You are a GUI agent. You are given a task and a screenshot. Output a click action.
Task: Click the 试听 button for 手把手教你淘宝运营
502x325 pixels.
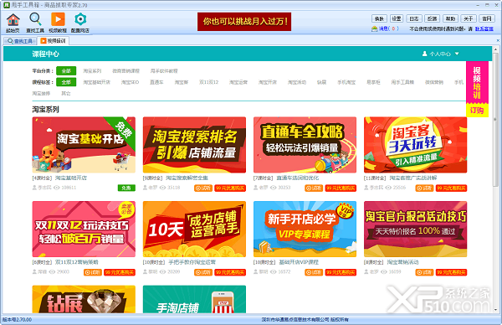(x=203, y=272)
